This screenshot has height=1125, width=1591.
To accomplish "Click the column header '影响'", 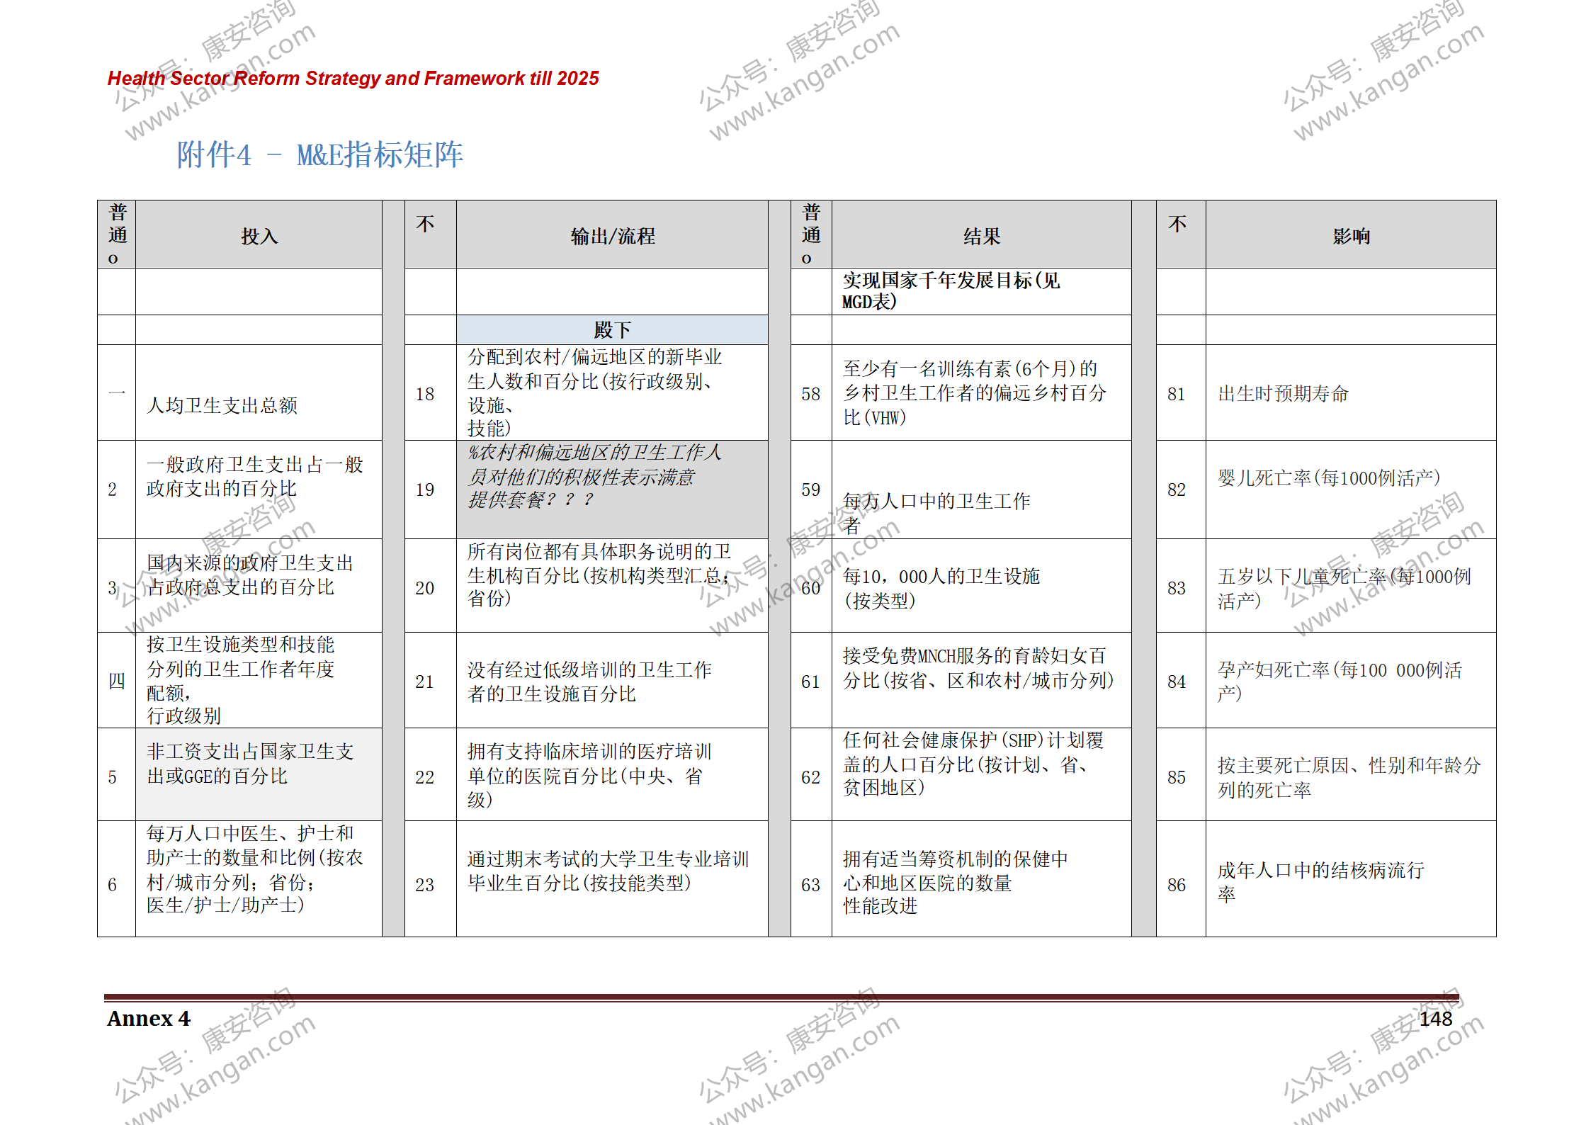I will click(1351, 236).
